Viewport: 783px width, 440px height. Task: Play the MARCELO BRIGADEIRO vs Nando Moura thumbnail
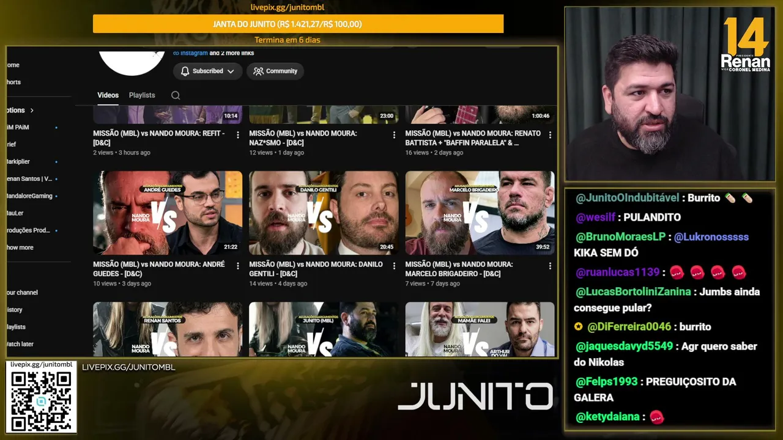pyautogui.click(x=480, y=213)
